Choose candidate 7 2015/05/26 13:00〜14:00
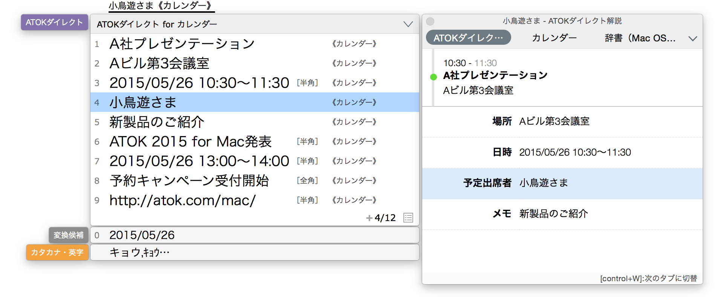 coord(255,161)
